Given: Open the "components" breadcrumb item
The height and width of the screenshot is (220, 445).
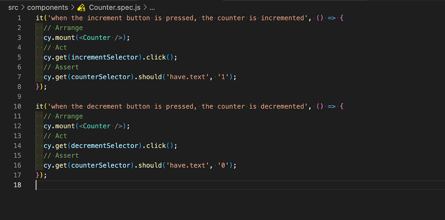Looking at the screenshot, I should [x=47, y=7].
